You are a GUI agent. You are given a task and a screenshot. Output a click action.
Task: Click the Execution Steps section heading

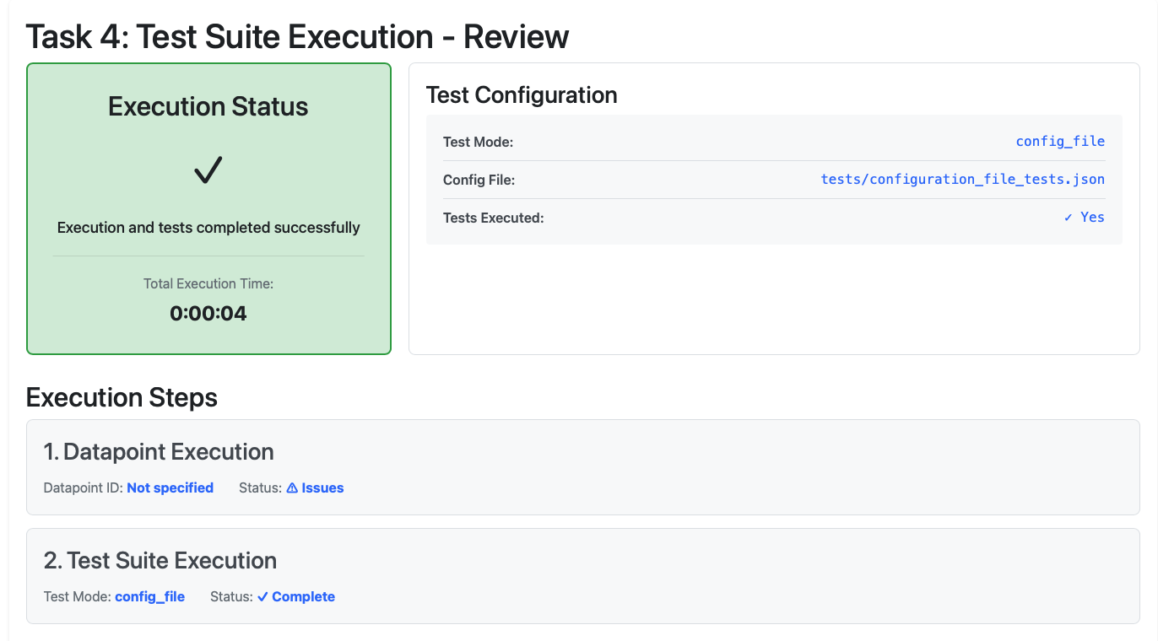122,397
